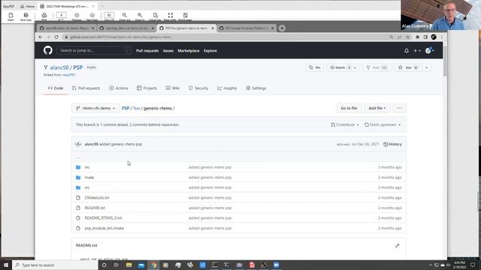Viewport: 481px width, 270px height.
Task: Open the browser side panel icon
Action: pyautogui.click(x=425, y=37)
